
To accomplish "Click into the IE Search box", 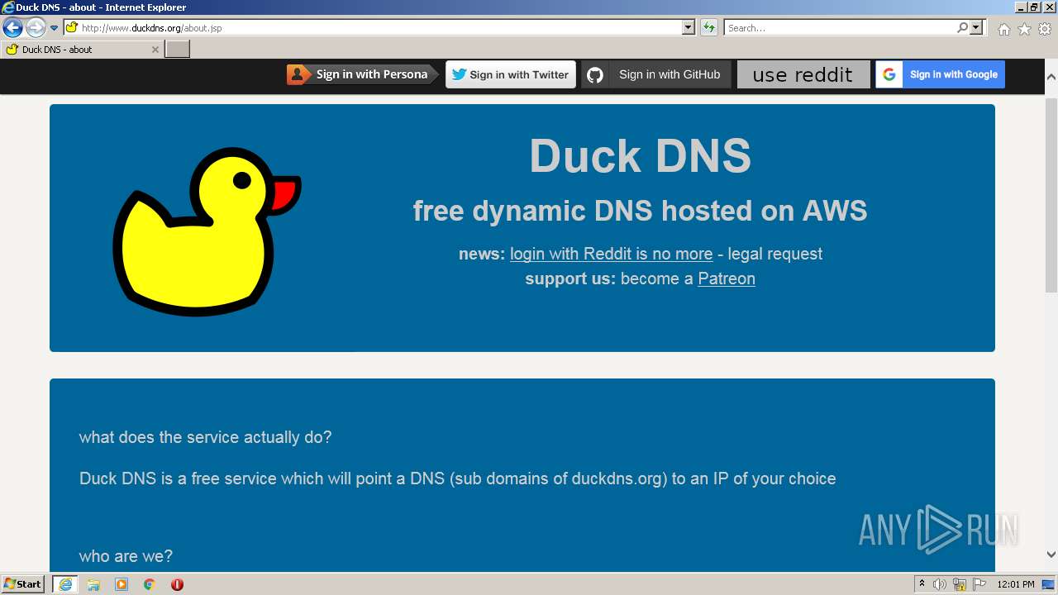I will tap(839, 28).
